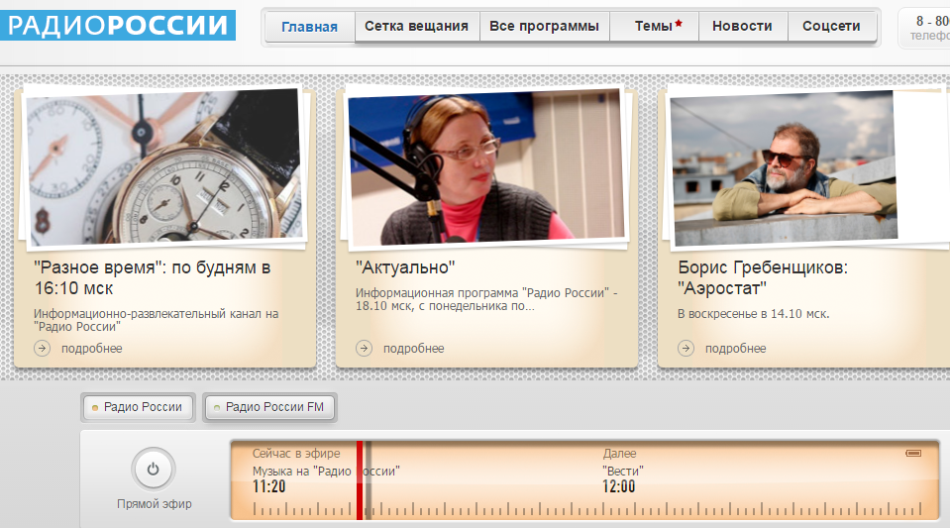950x528 pixels.
Task: Open the Борис Гребенщиков: Аэростат headline
Action: point(763,278)
